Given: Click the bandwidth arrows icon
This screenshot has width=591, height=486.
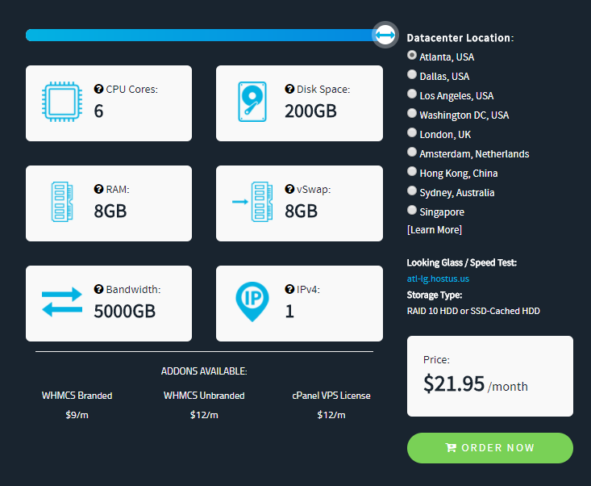Looking at the screenshot, I should (x=62, y=303).
